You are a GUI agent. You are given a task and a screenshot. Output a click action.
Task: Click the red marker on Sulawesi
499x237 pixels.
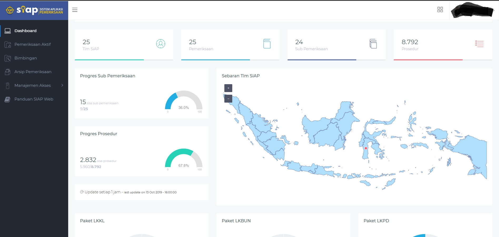click(366, 148)
